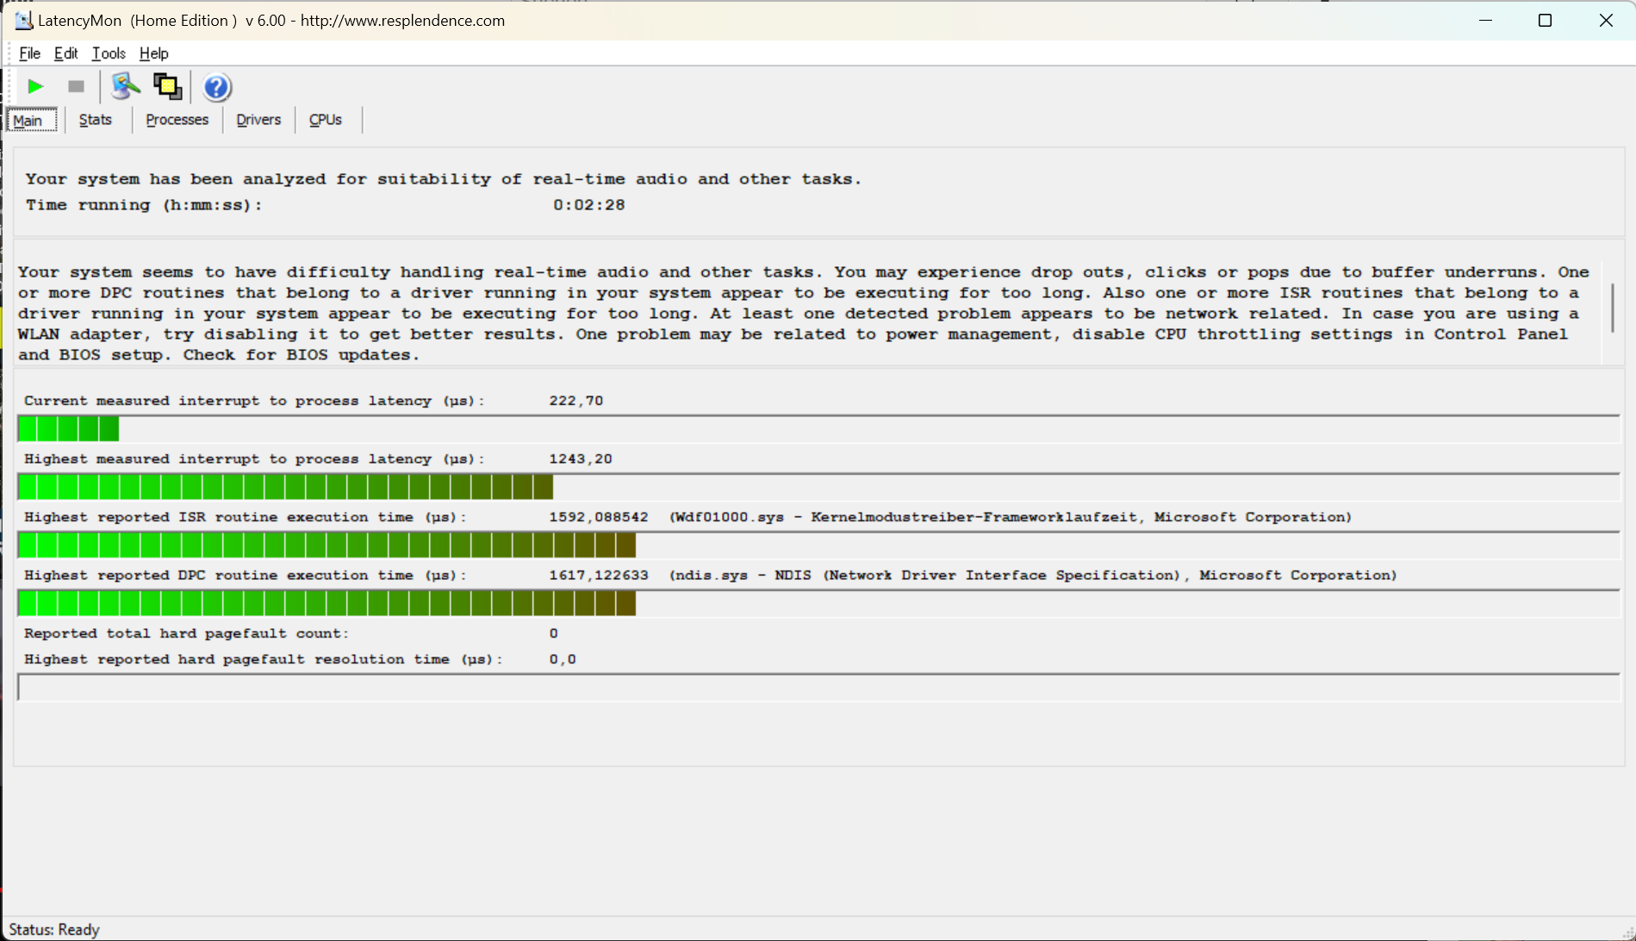Switch to the Processes tab
Image resolution: width=1636 pixels, height=941 pixels.
[x=177, y=120]
